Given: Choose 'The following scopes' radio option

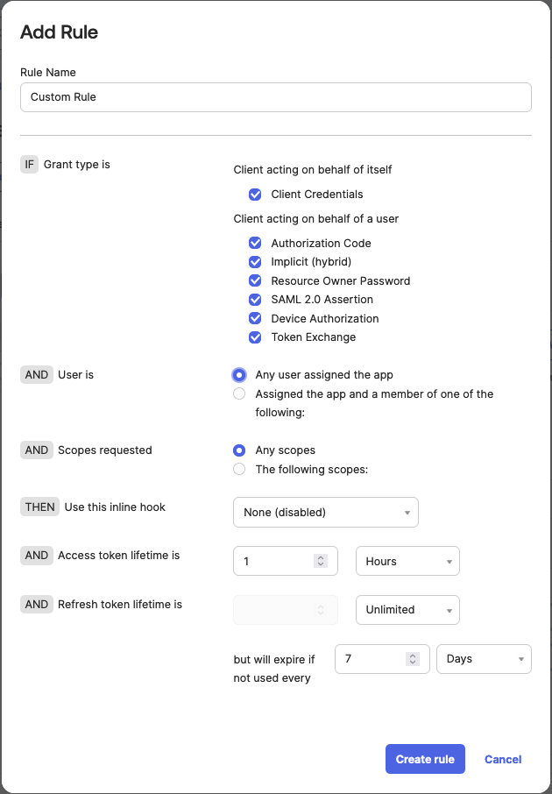Looking at the screenshot, I should pos(239,470).
